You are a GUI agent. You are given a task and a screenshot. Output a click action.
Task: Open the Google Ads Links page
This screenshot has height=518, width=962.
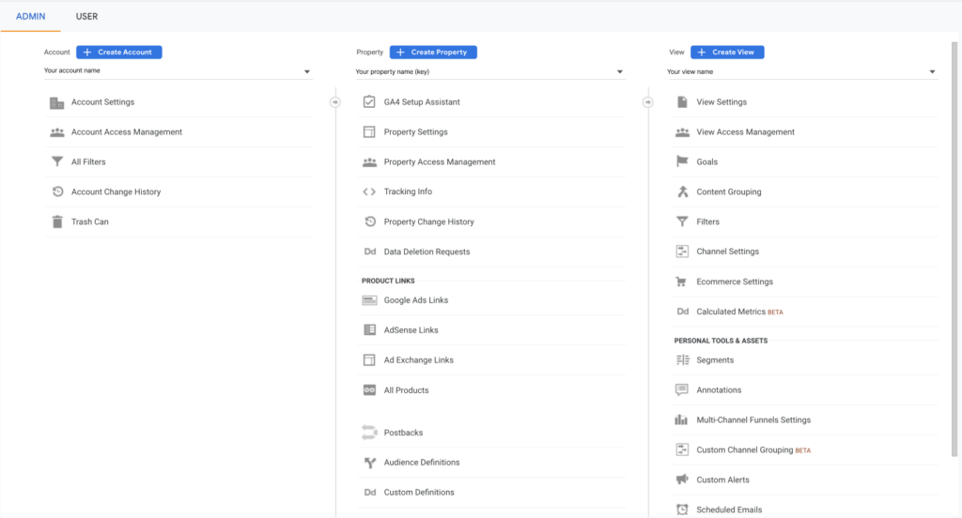[415, 300]
